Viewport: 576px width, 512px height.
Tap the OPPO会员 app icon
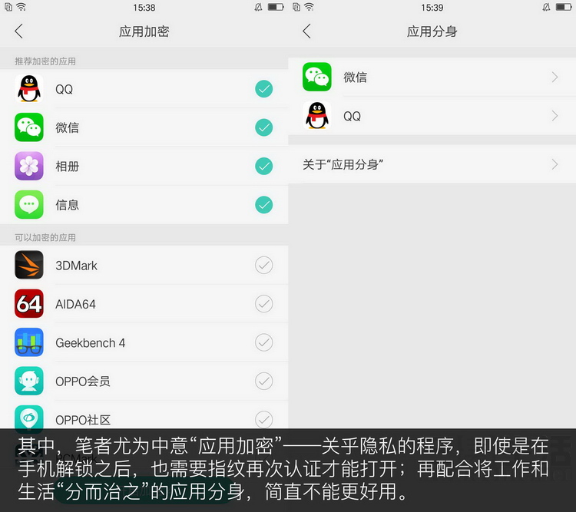click(x=29, y=381)
